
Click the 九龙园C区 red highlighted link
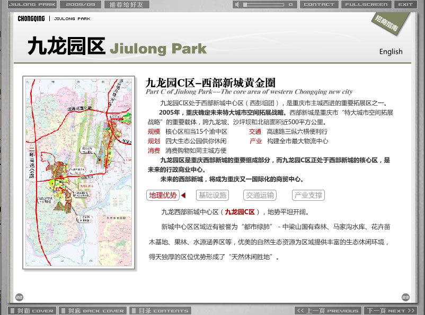(240, 212)
